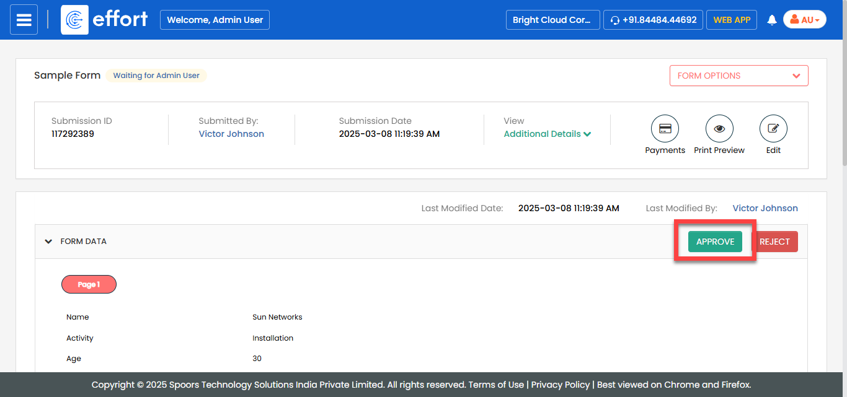Click Last Modified By Victor Johnson link
Screen dimensions: 847x397
click(765, 208)
